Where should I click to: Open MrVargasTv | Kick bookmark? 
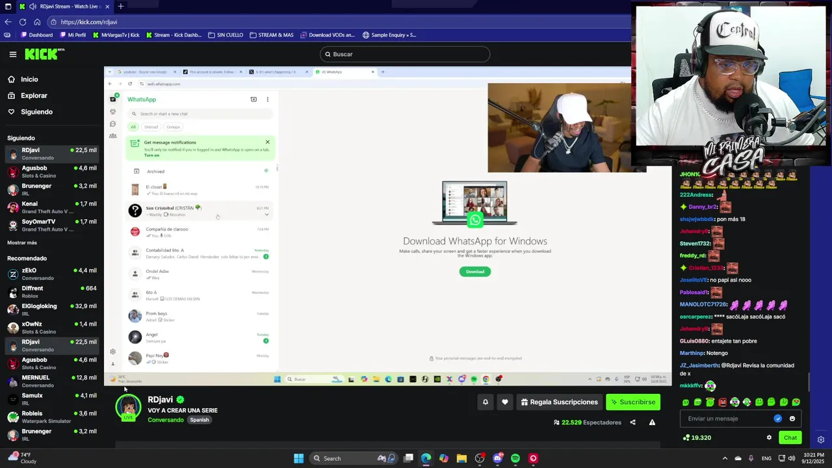[x=116, y=35]
